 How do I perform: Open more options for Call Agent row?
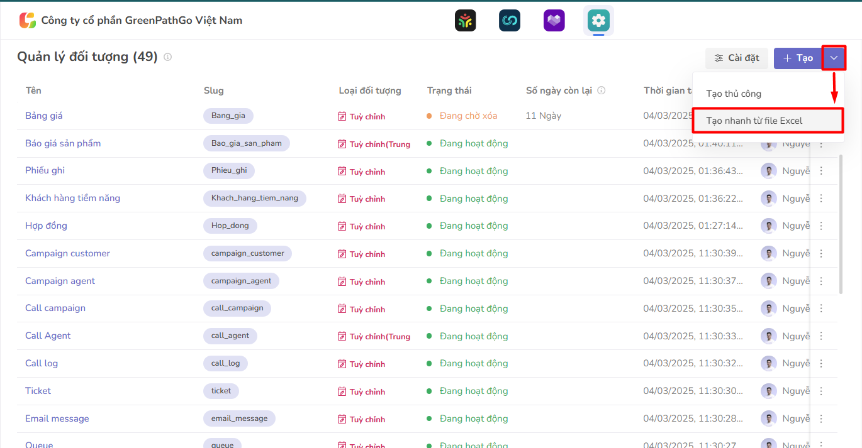click(x=821, y=336)
